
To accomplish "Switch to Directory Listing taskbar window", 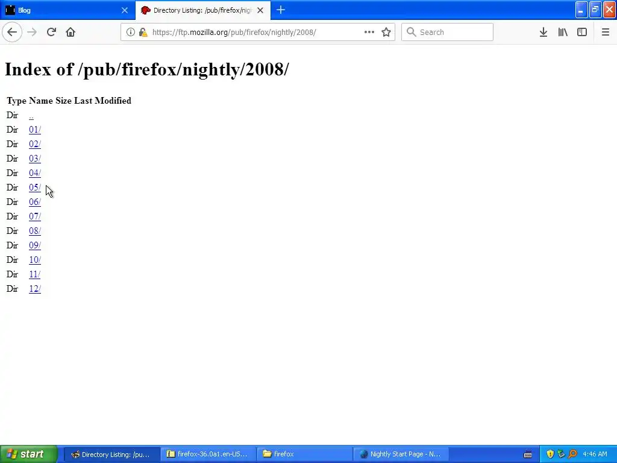I will pyautogui.click(x=111, y=455).
